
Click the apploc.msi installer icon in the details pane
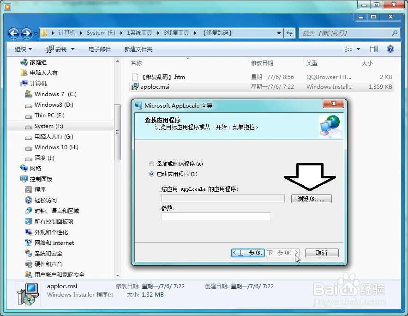point(28,294)
